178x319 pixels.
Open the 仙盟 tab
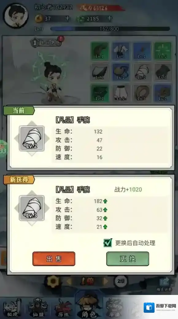pyautogui.click(x=38, y=307)
